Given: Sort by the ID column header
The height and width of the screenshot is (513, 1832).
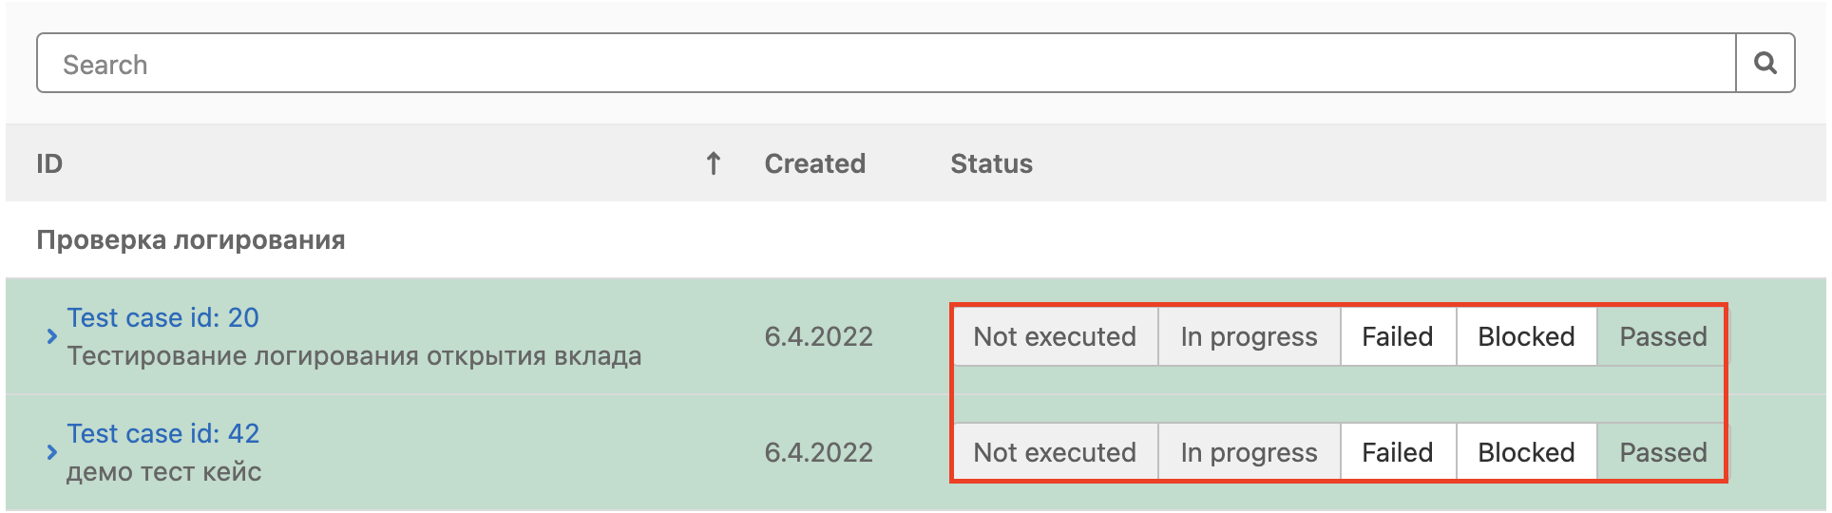Looking at the screenshot, I should coord(49,164).
